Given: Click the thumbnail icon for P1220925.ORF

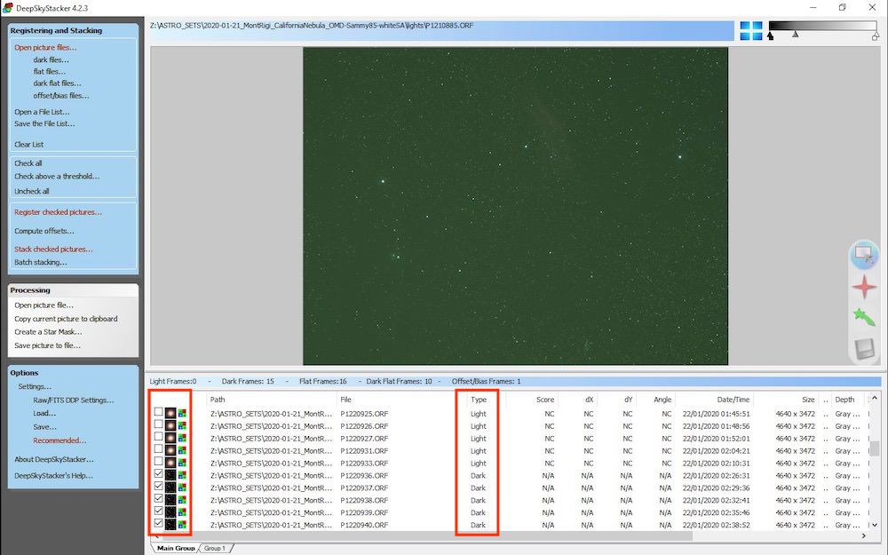Looking at the screenshot, I should pyautogui.click(x=170, y=414).
